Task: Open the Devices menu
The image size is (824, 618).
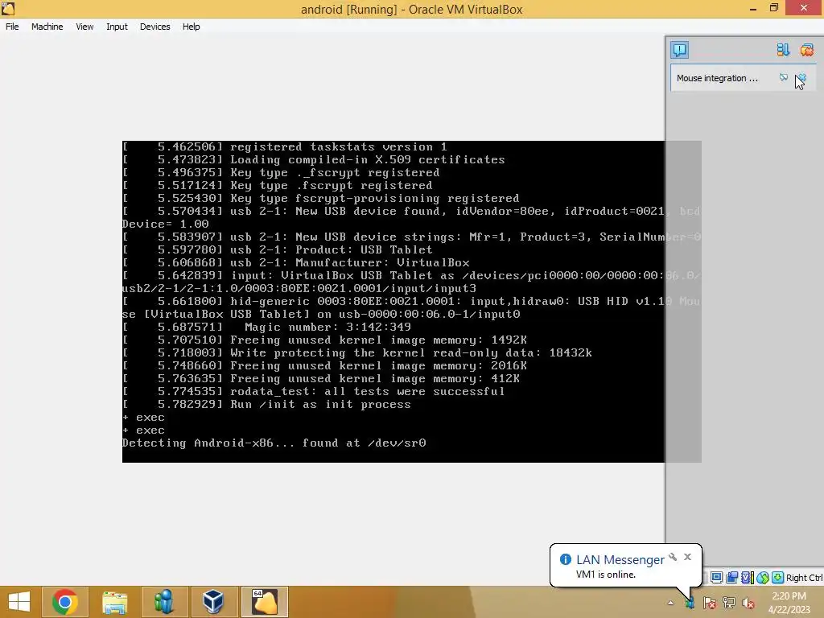Action: tap(154, 27)
